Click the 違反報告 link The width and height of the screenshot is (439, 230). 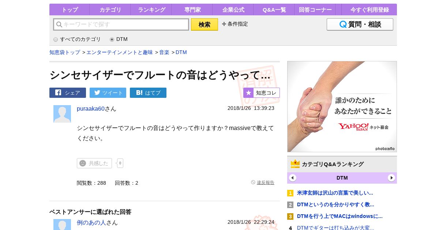pos(266,183)
